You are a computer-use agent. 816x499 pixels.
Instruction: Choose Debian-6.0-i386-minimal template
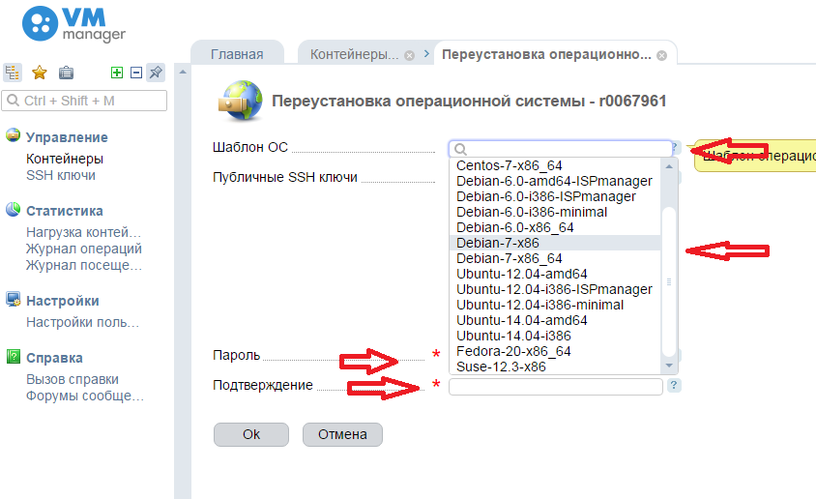[555, 213]
